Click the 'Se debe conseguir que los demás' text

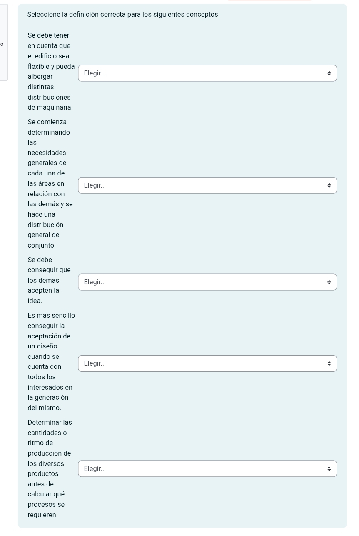49,281
